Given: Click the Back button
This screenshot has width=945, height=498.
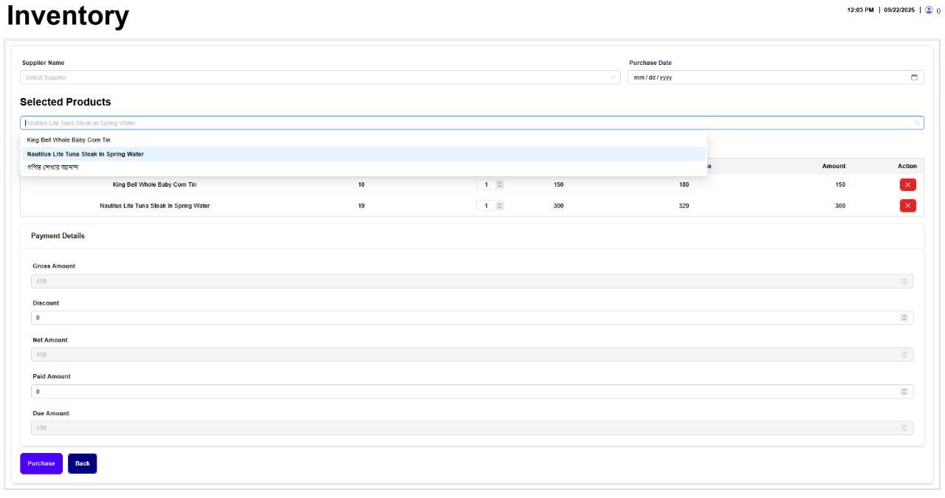Looking at the screenshot, I should point(82,463).
